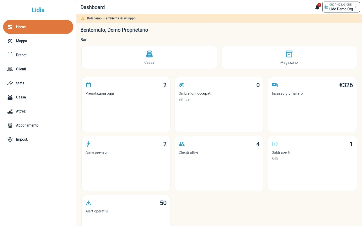This screenshot has height=226, width=362.
Task: Click the Clienti people icon in sidebar
Action: 10,69
